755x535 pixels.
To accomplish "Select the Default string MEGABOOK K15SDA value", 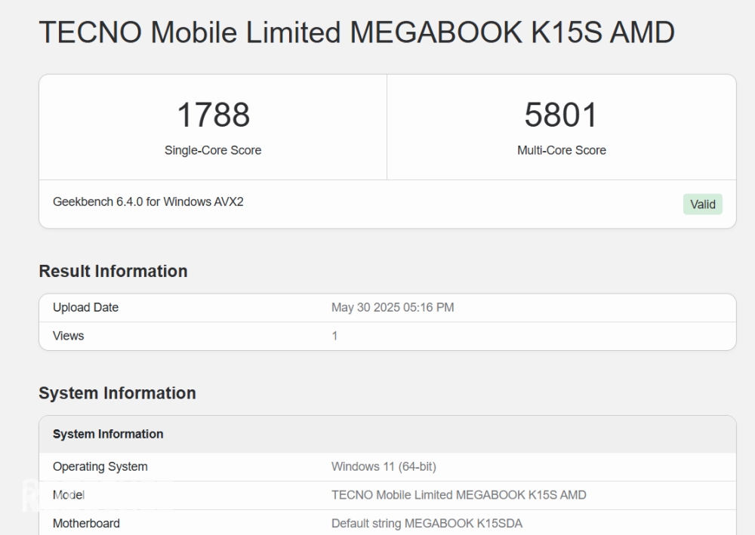I will [427, 523].
